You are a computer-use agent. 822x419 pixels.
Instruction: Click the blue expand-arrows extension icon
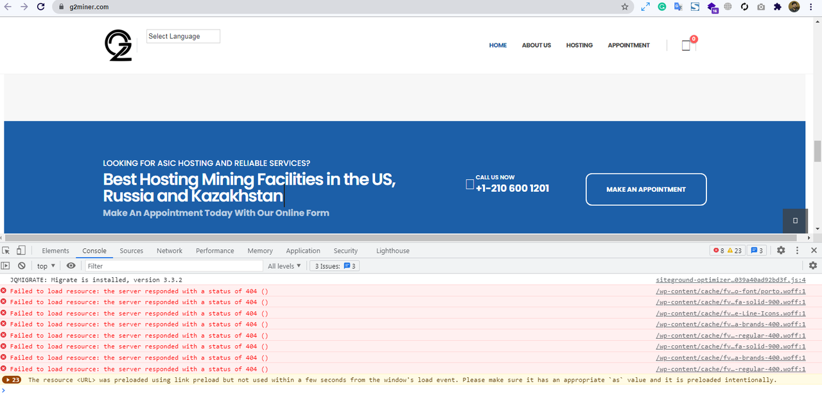coord(645,6)
